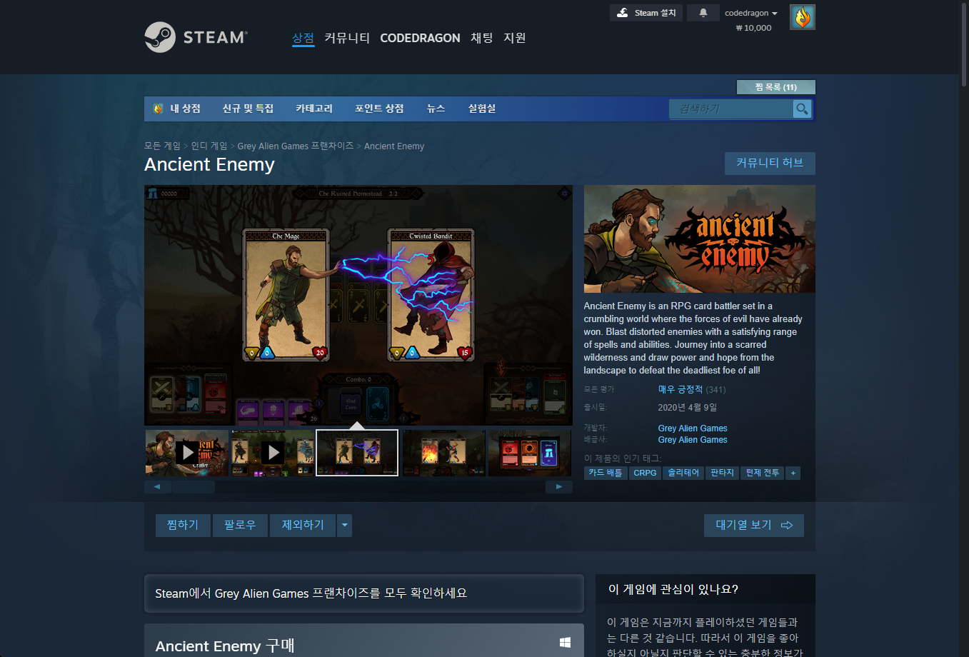969x657 pixels.
Task: Open the 카테고리 menu
Action: point(314,109)
